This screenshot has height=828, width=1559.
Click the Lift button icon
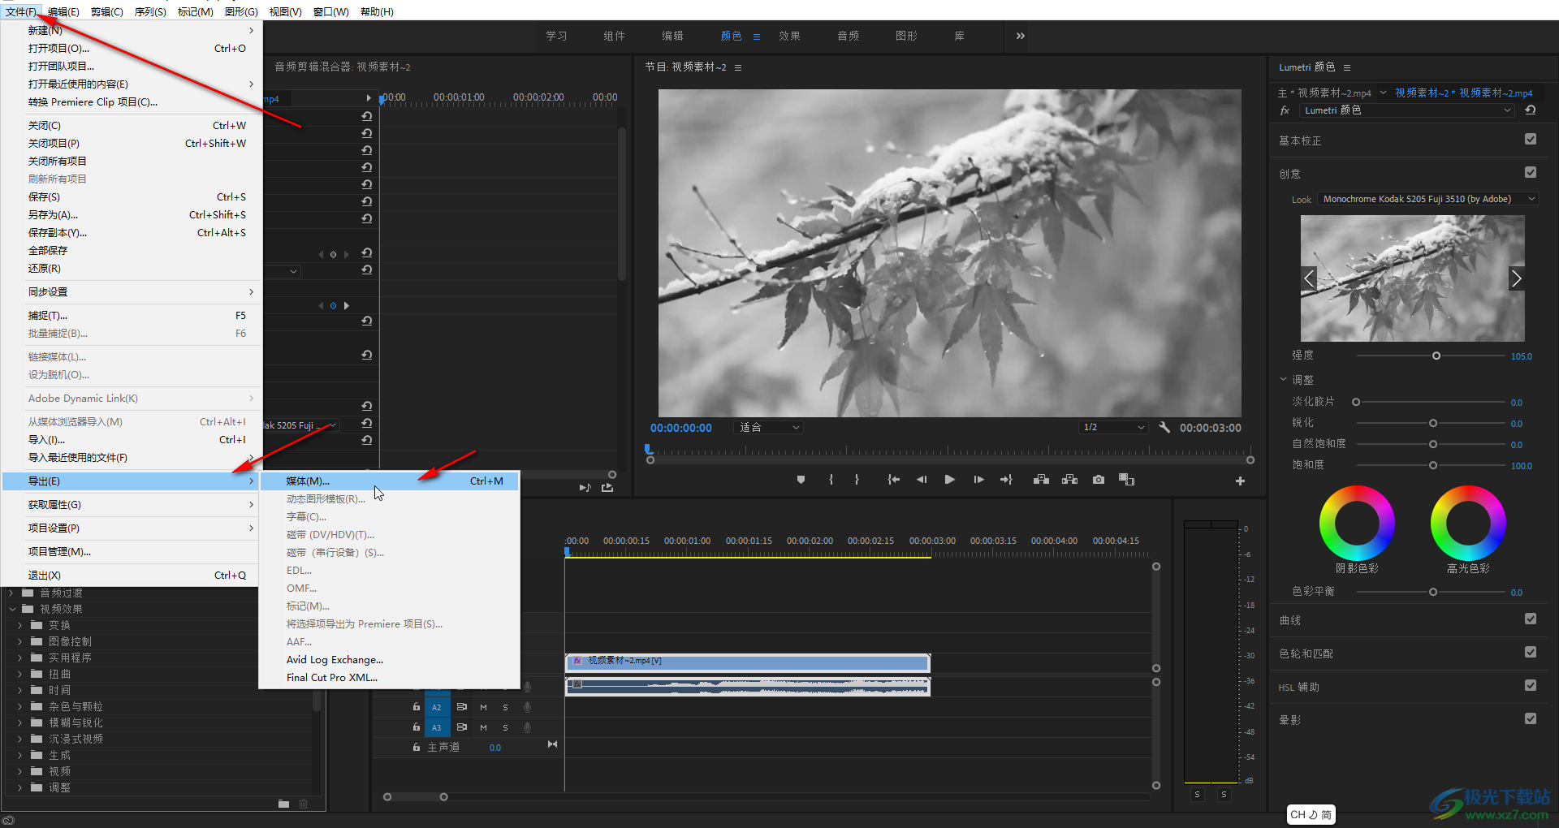coord(1041,480)
